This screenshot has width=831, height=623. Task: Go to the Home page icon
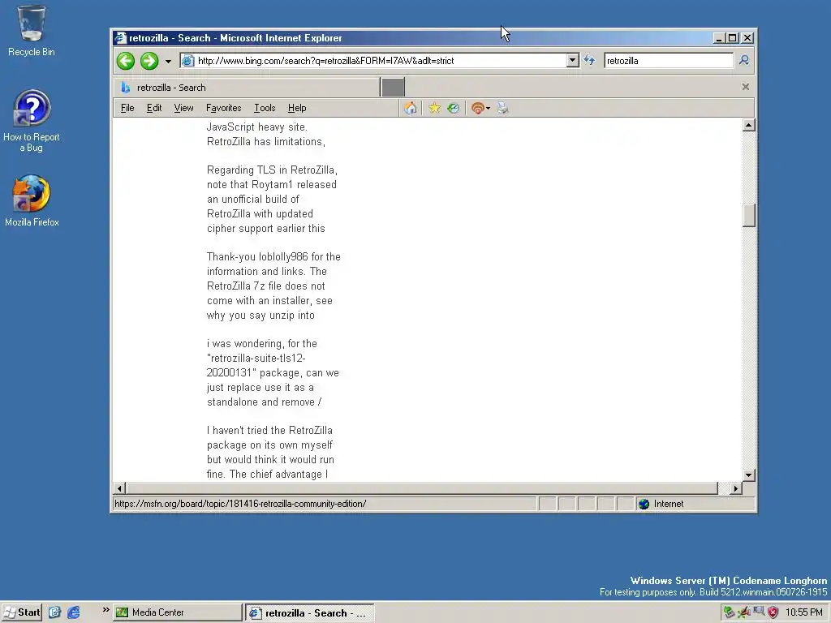pos(410,108)
